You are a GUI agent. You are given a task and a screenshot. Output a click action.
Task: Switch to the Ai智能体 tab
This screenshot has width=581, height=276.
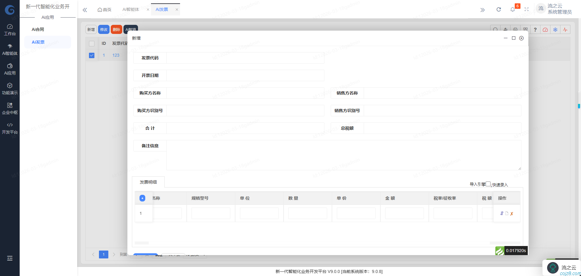(x=131, y=10)
